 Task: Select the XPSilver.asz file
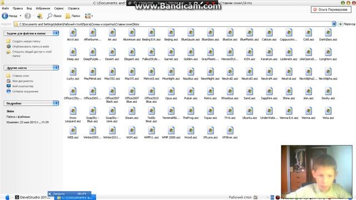point(230,133)
